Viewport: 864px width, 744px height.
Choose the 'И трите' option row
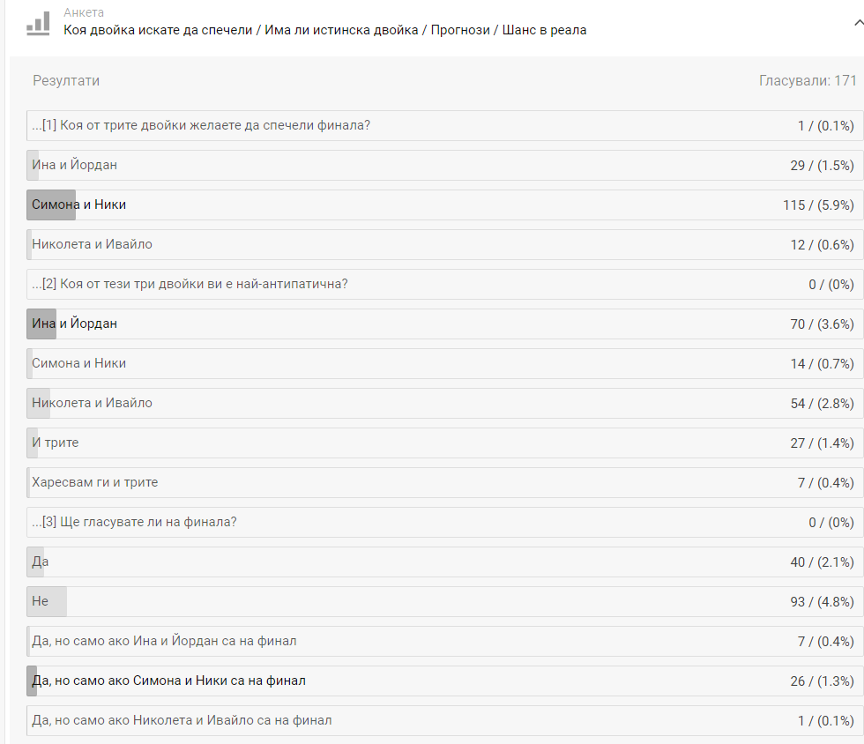tap(444, 443)
